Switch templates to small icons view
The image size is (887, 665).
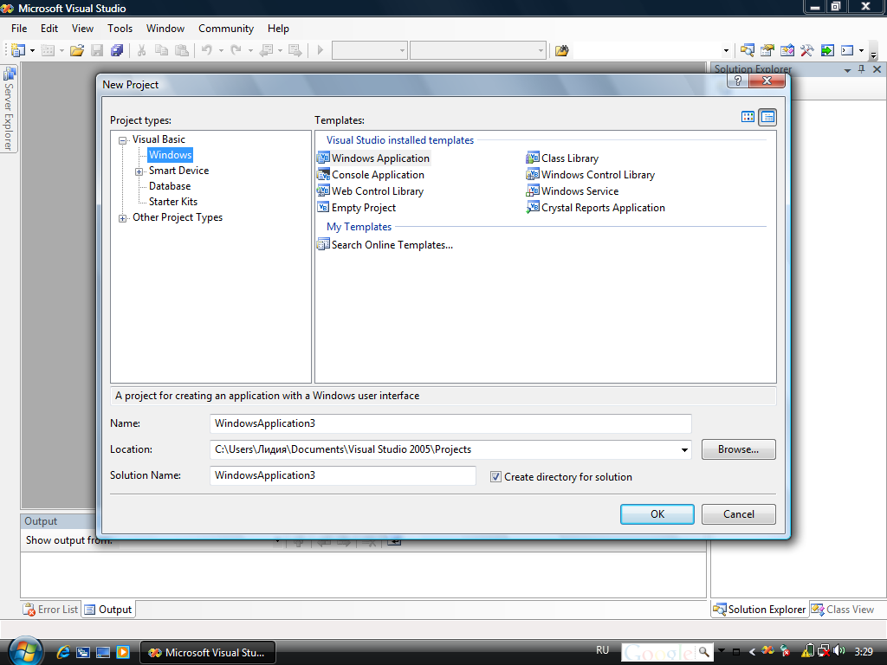tap(767, 117)
